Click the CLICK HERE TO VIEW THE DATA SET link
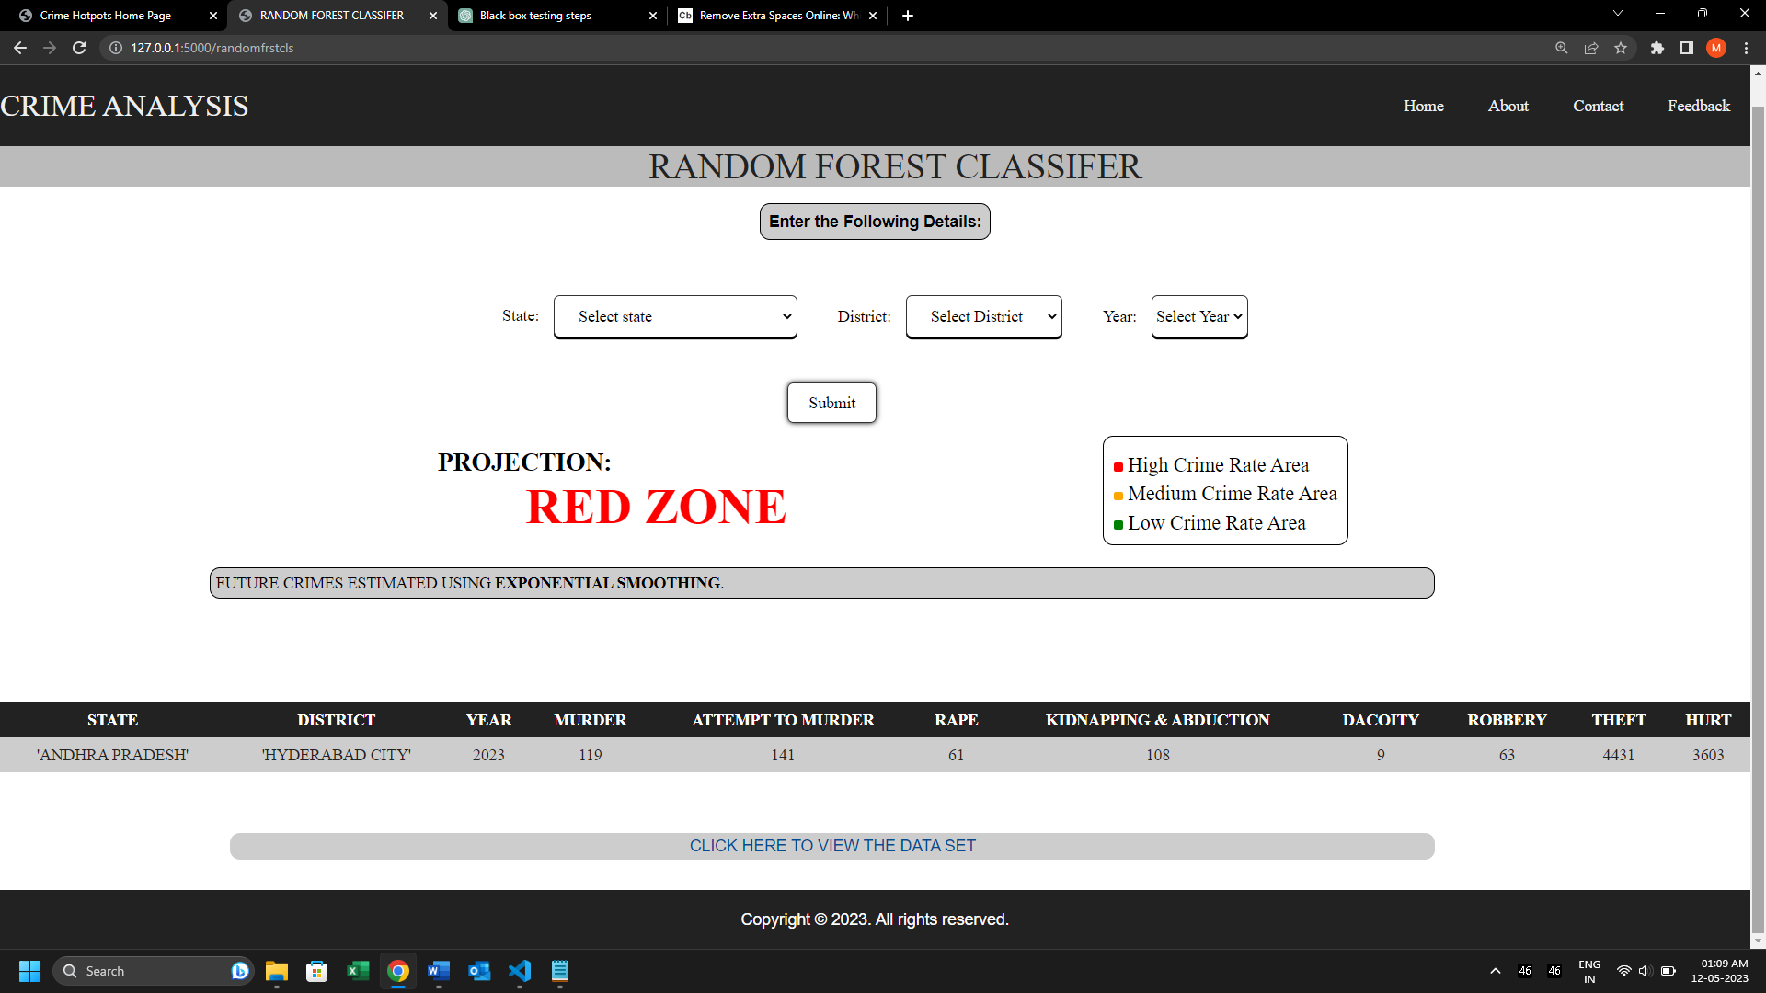 (831, 845)
